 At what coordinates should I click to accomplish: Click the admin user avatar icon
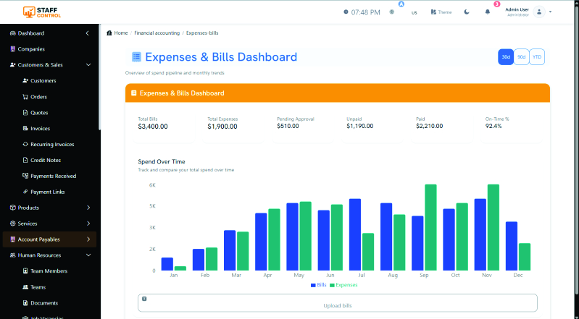click(x=539, y=12)
